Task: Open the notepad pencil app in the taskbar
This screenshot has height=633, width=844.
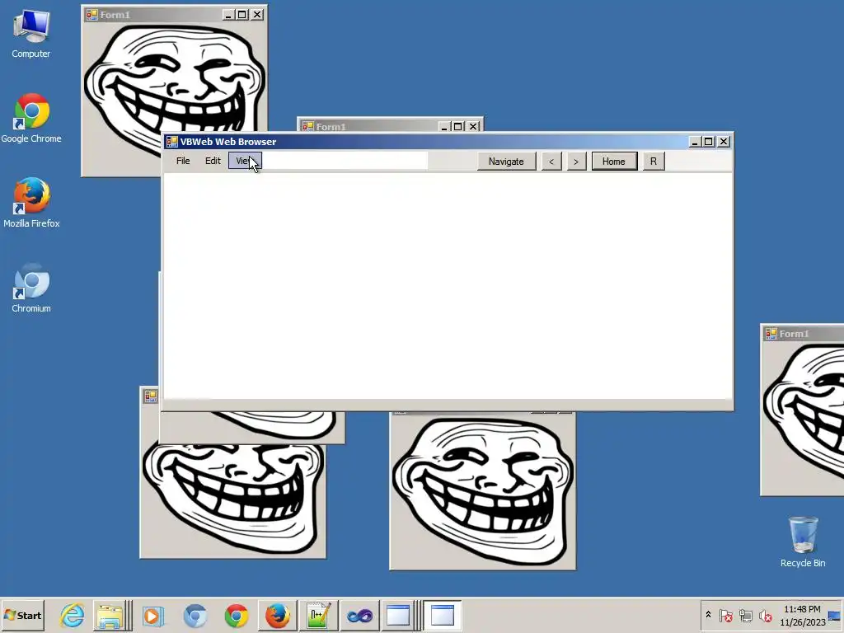Action: 319,615
